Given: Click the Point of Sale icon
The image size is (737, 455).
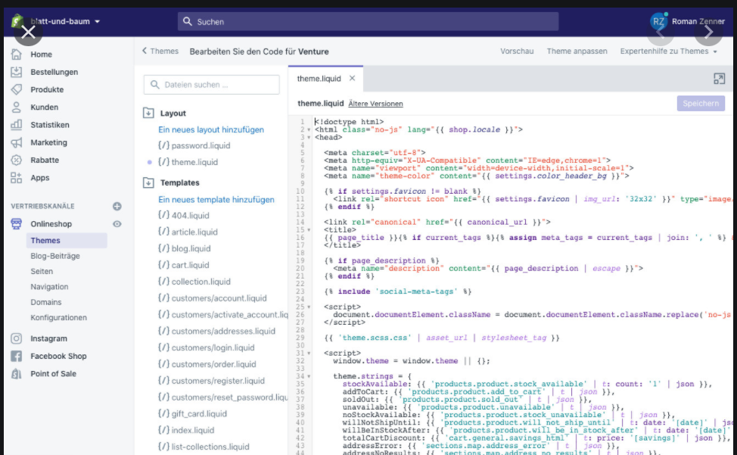Looking at the screenshot, I should pos(17,374).
